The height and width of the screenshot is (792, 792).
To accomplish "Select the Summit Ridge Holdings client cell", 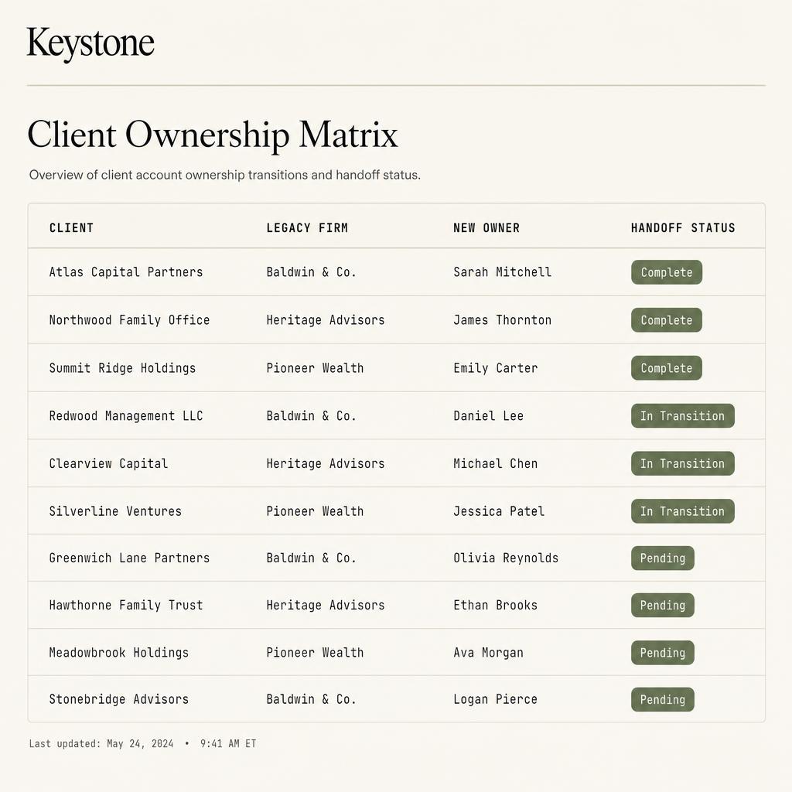I will [x=122, y=368].
